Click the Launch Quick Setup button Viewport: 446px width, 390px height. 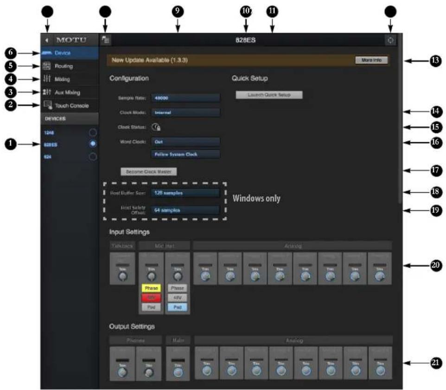(x=269, y=95)
